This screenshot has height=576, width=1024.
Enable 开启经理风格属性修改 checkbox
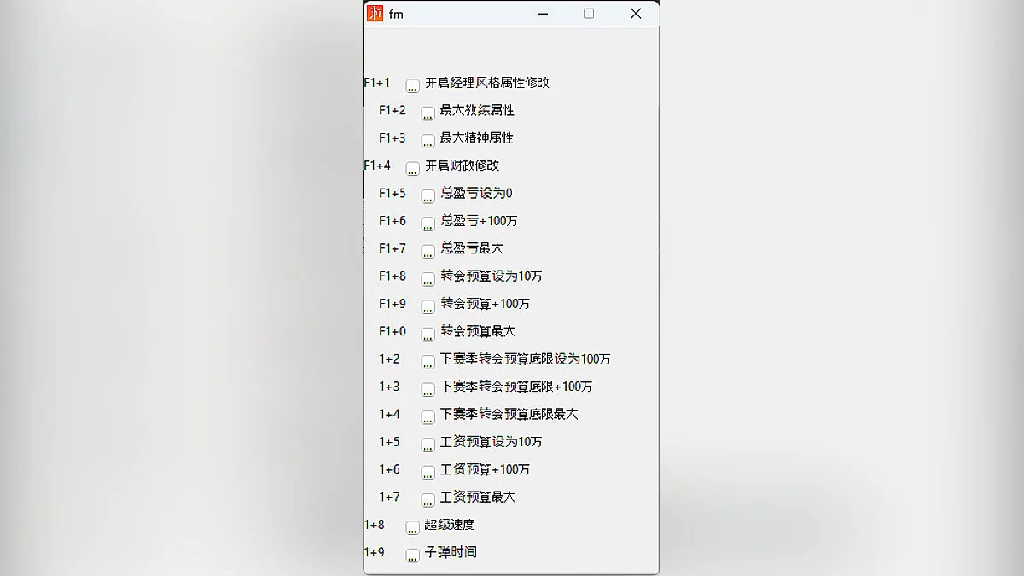point(413,85)
